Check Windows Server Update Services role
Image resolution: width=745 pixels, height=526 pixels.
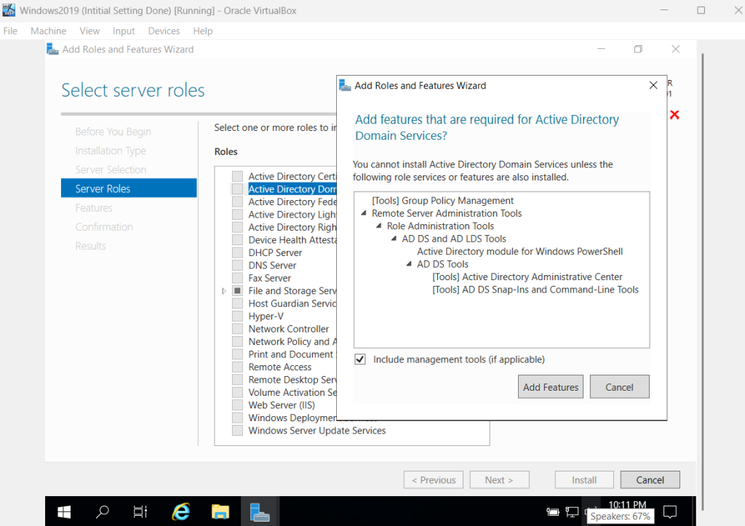(x=238, y=431)
